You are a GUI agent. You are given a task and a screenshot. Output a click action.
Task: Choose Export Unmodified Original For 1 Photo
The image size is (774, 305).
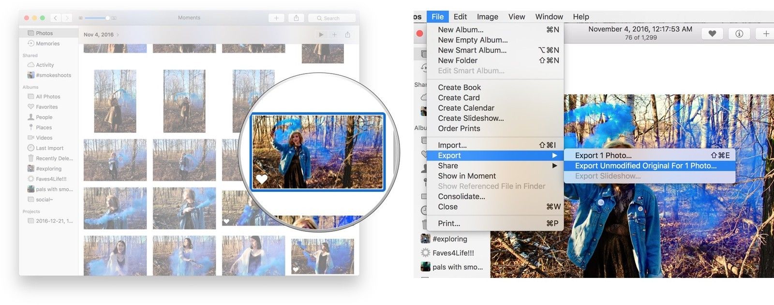[645, 166]
